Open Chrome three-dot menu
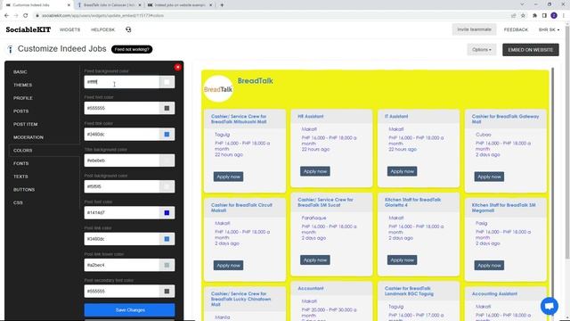 [564, 15]
